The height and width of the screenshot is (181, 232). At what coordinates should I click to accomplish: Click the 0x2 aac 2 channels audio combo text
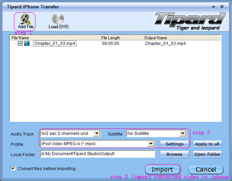(x=65, y=133)
